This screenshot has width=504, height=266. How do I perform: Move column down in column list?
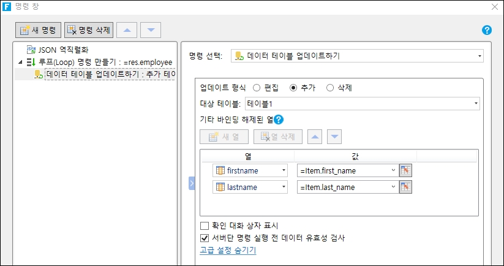pyautogui.click(x=334, y=137)
